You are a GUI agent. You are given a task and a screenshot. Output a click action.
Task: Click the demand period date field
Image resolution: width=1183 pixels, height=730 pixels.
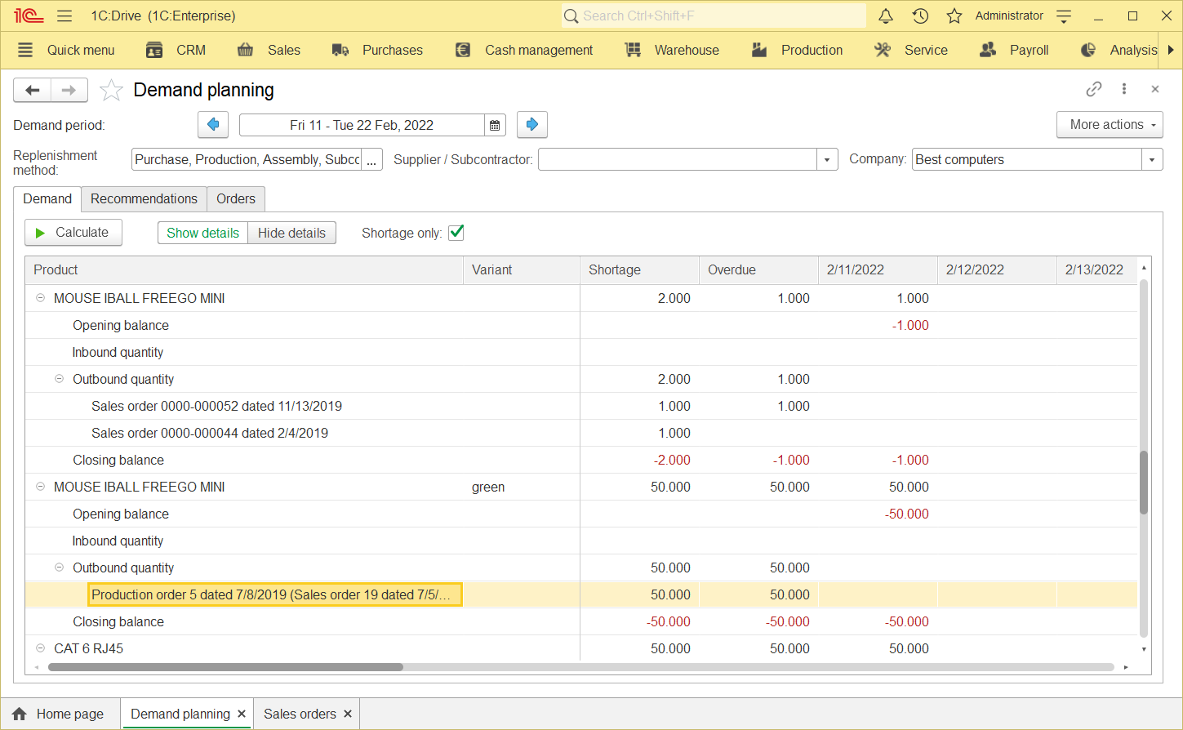[x=362, y=125]
